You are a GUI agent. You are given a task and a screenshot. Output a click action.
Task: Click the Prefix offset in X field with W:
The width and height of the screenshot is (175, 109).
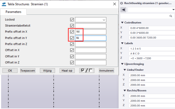[x=91, y=32]
